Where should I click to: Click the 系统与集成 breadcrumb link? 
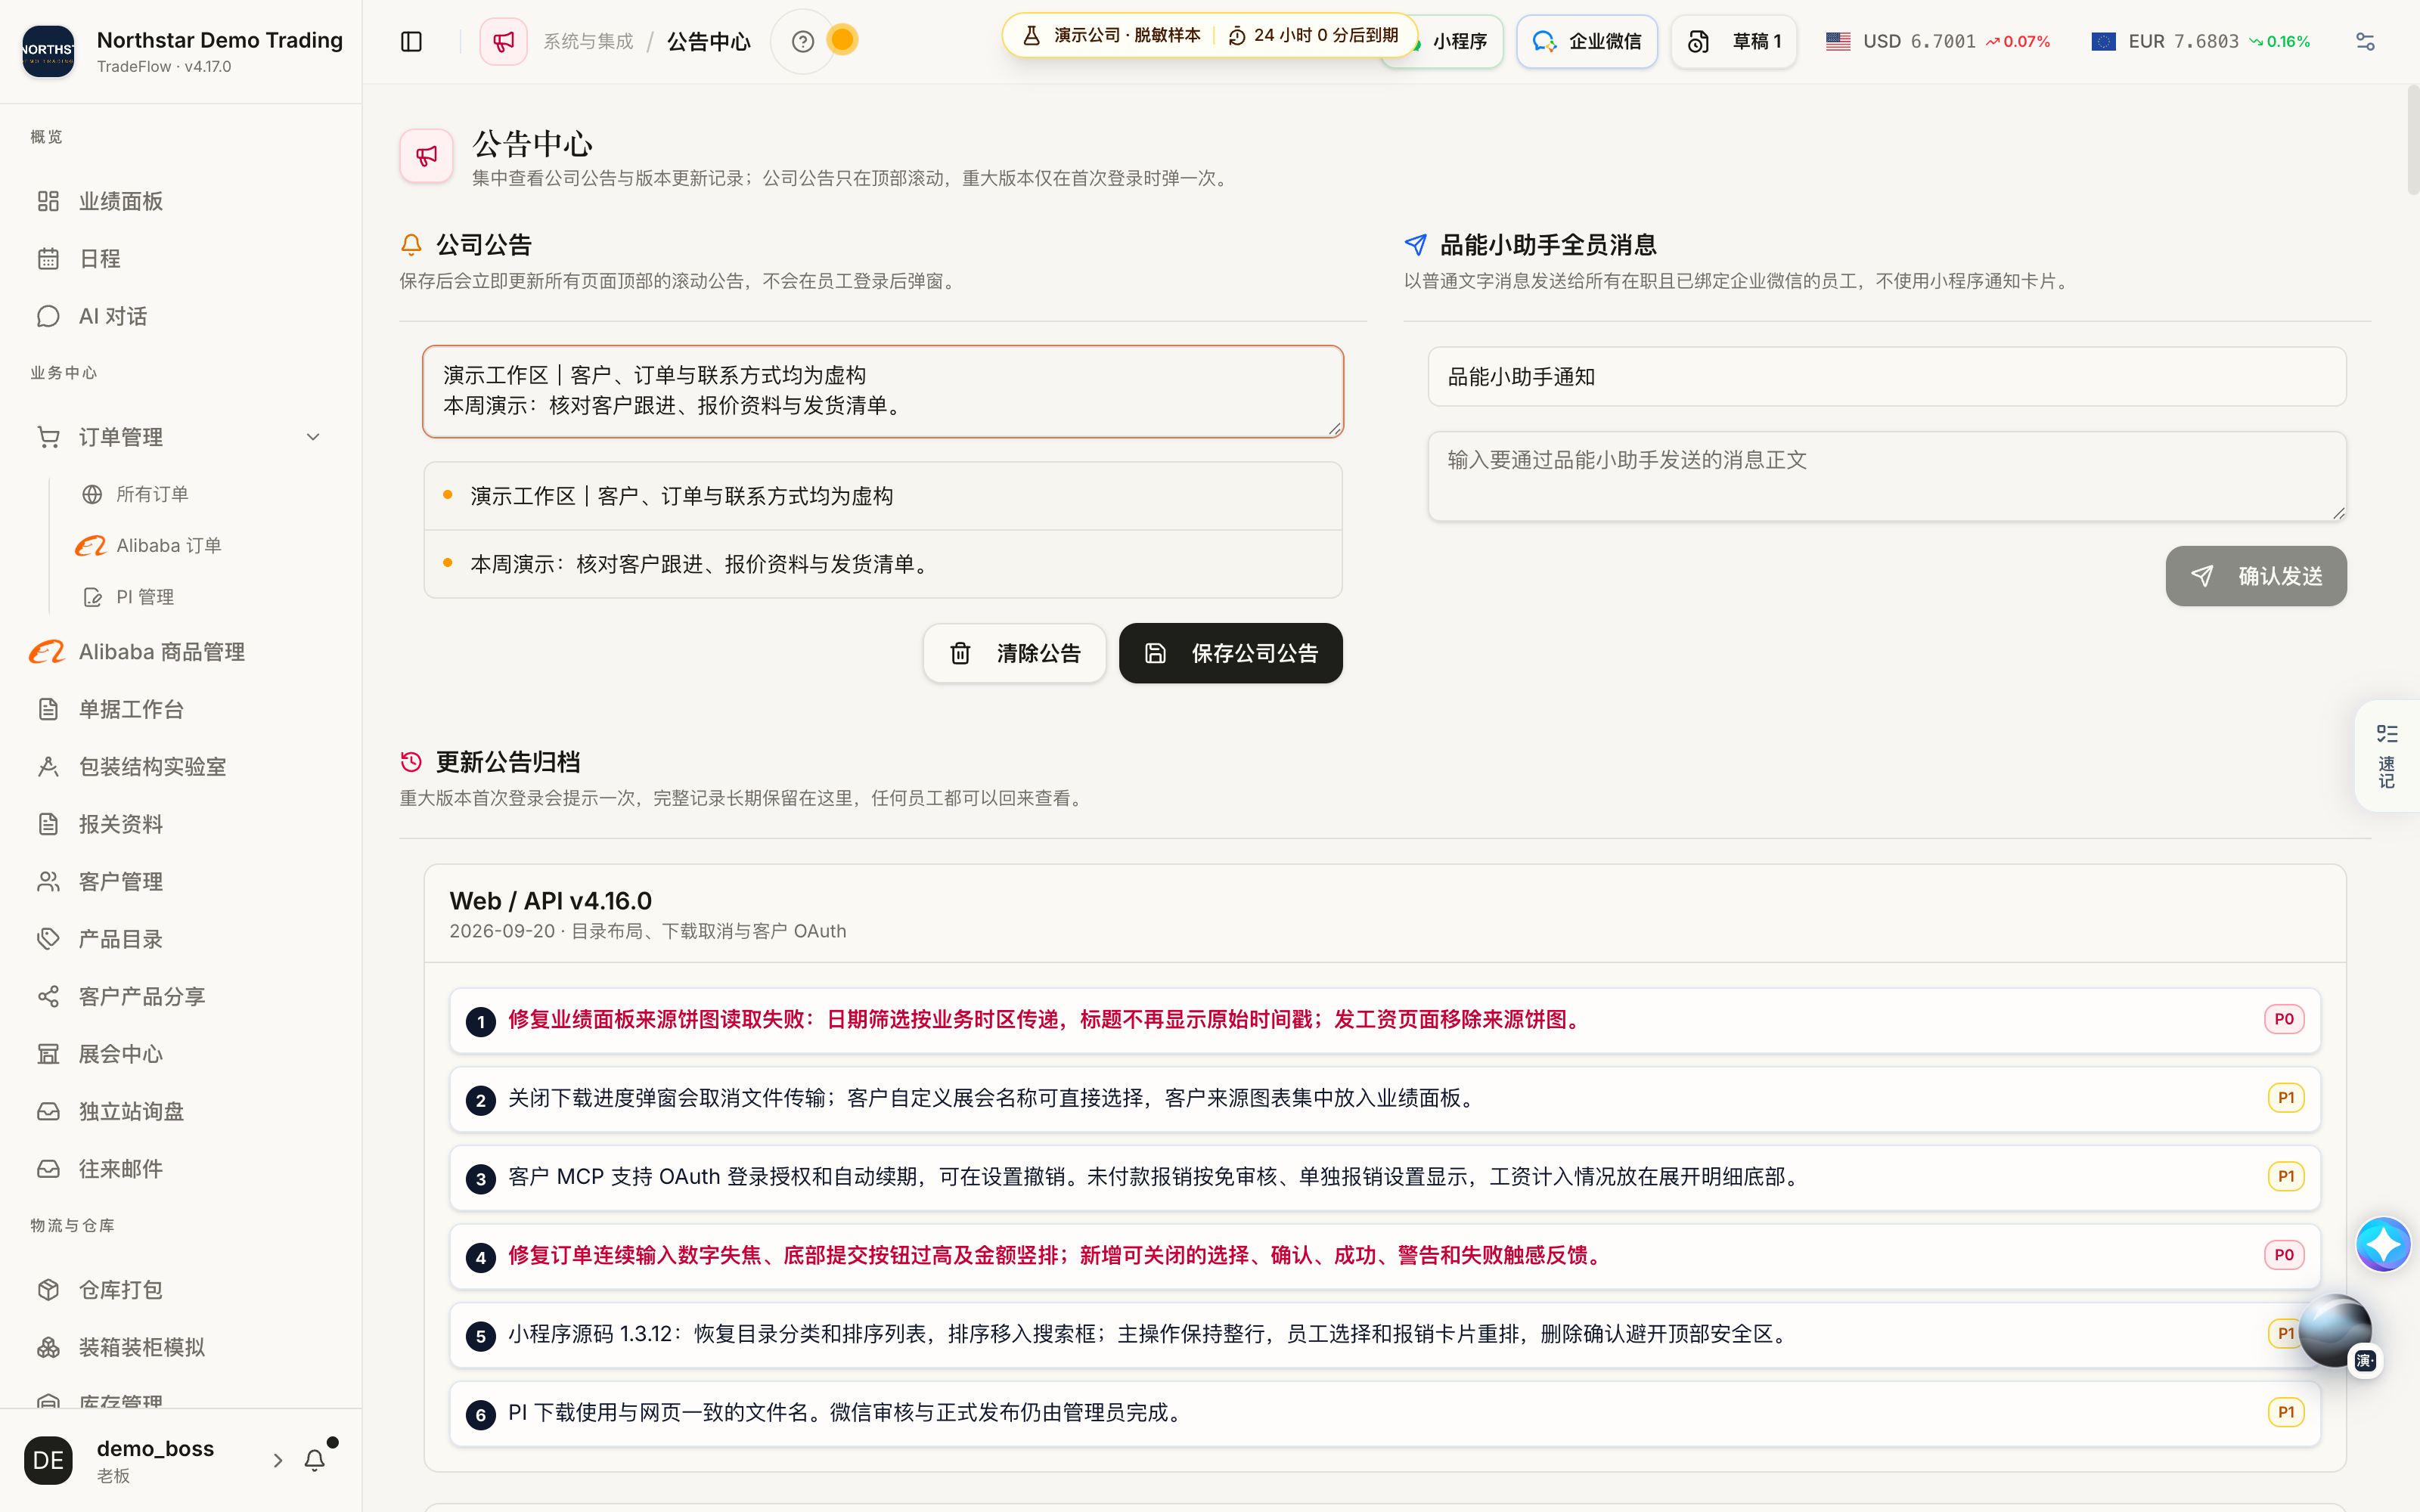tap(588, 41)
